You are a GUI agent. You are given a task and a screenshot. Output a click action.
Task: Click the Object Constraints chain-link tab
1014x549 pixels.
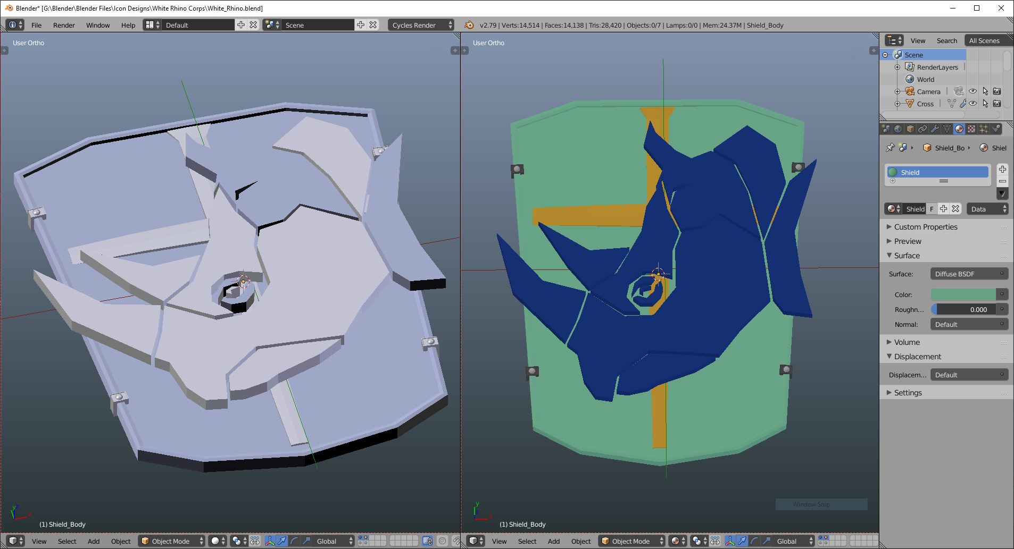coord(922,129)
